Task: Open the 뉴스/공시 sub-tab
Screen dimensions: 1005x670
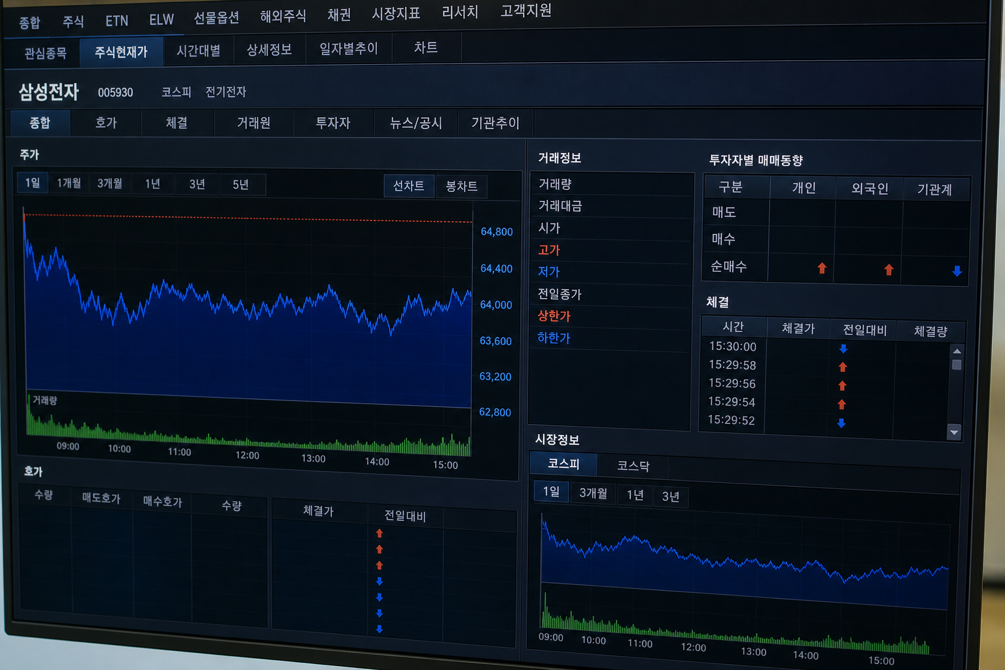Action: [415, 122]
